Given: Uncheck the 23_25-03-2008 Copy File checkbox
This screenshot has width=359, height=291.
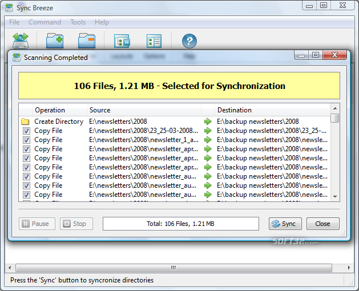Looking at the screenshot, I should coord(26,131).
